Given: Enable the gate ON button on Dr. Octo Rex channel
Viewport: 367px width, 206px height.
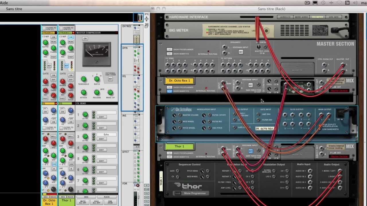Looking at the screenshot, I should pos(54,75).
